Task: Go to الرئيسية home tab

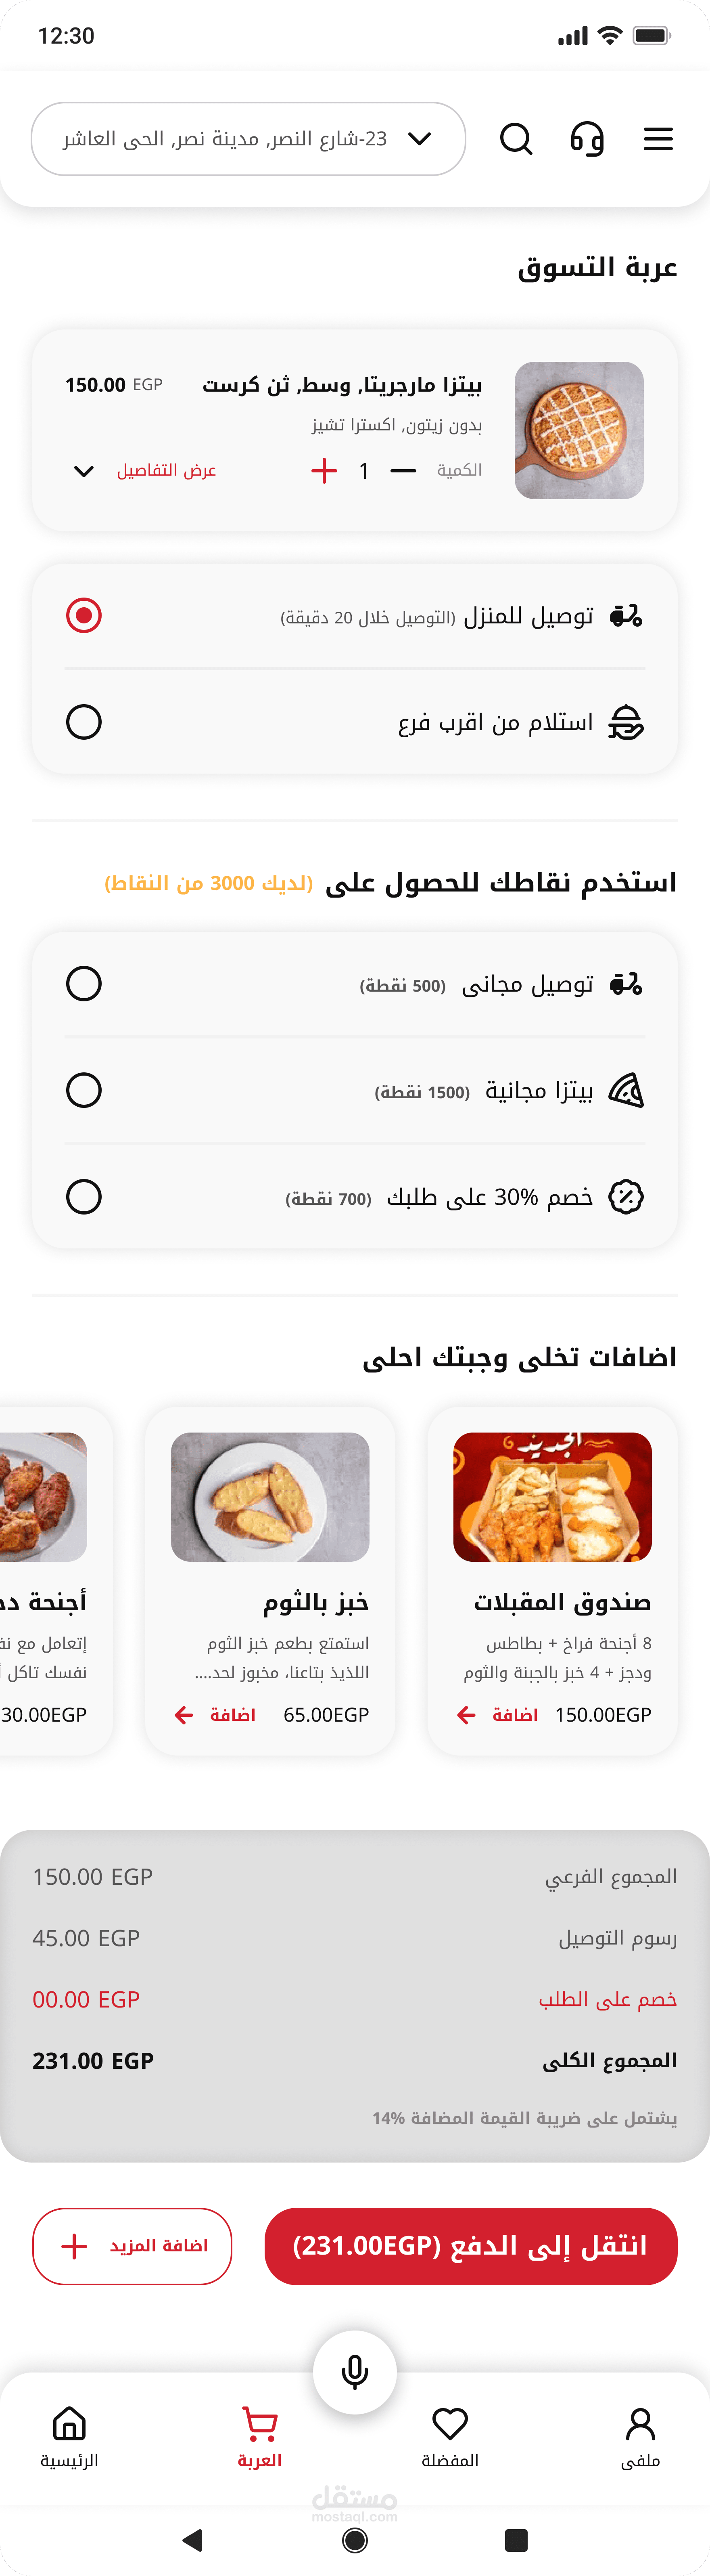Action: 69,2436
